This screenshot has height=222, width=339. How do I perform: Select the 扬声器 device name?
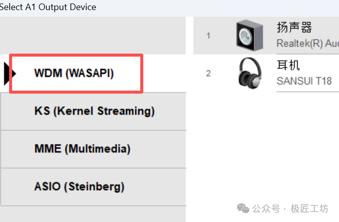click(x=295, y=27)
